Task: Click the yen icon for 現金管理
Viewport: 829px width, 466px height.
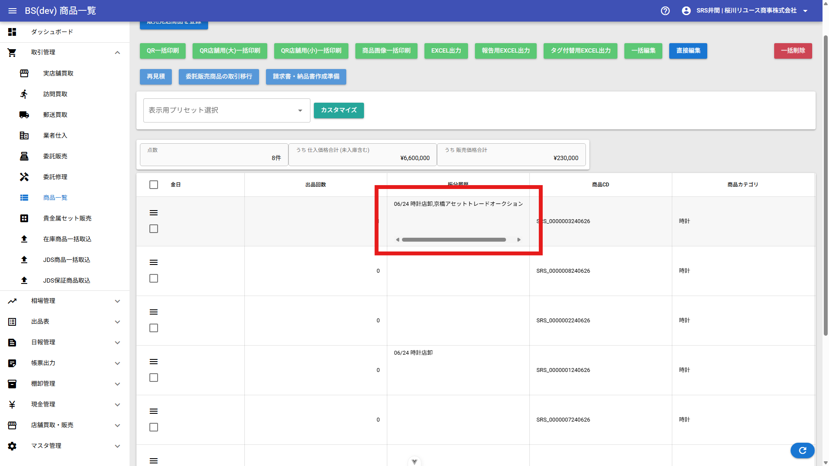Action: point(12,405)
